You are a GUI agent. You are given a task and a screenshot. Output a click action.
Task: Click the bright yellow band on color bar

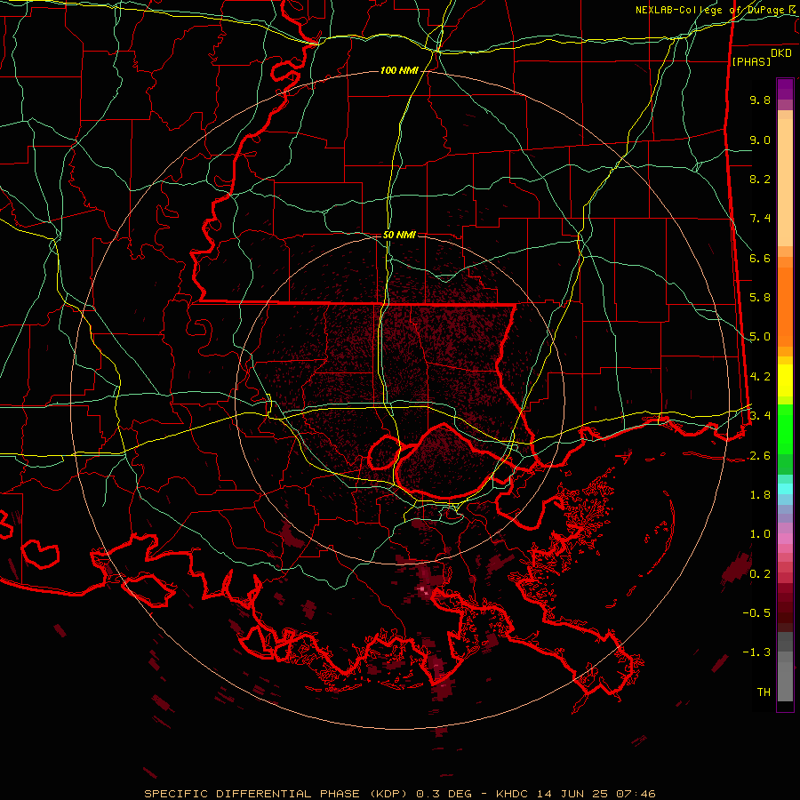(785, 380)
